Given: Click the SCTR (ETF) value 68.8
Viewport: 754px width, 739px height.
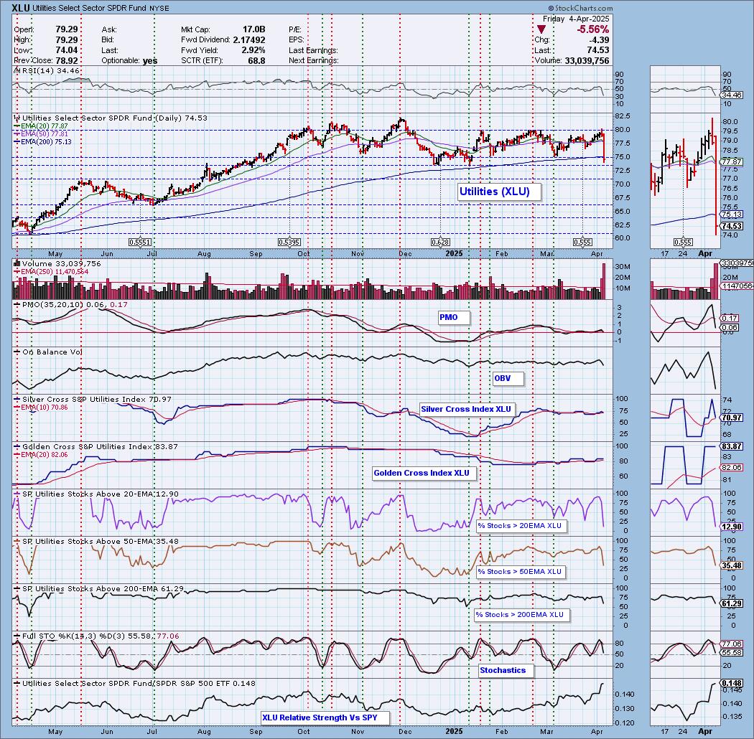Looking at the screenshot, I should click(x=257, y=60).
